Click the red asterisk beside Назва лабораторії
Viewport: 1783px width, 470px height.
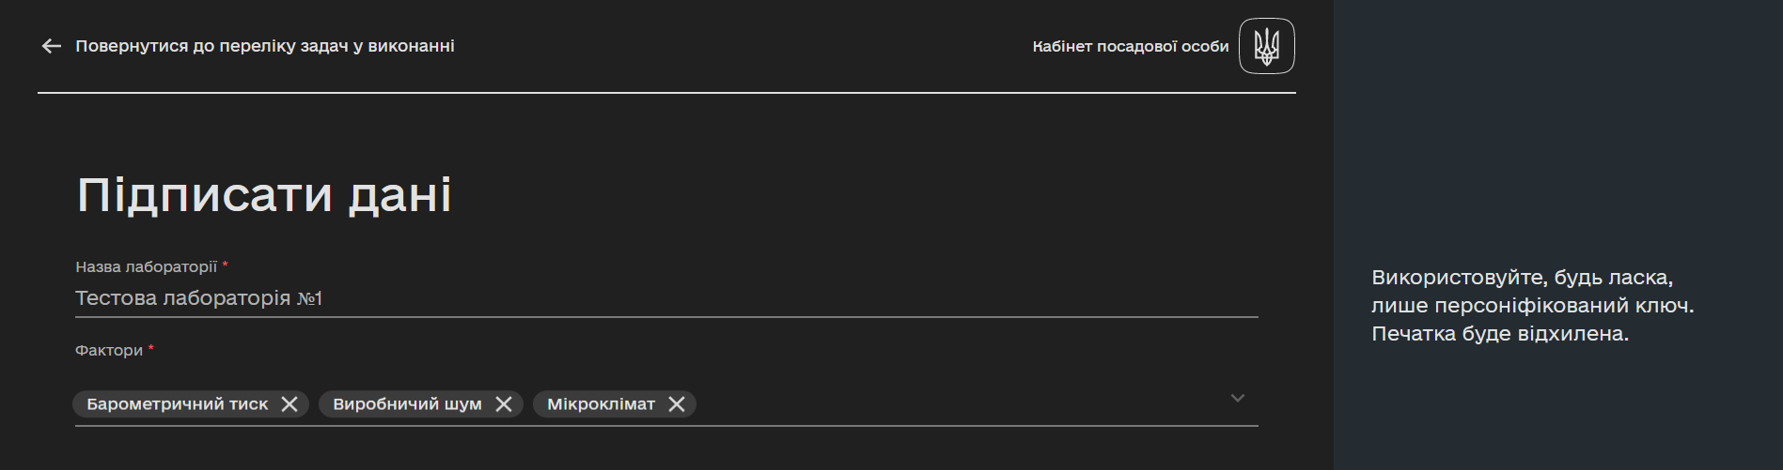tap(226, 265)
